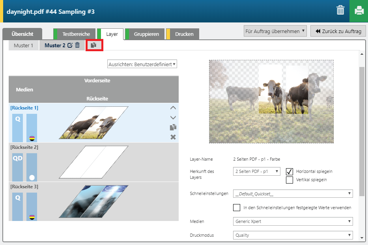Enable Vertikal spiegeln checkbox

point(289,180)
